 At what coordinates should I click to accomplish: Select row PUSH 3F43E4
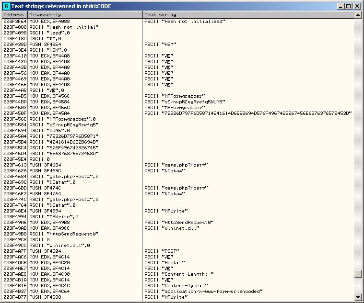pyautogui.click(x=178, y=44)
